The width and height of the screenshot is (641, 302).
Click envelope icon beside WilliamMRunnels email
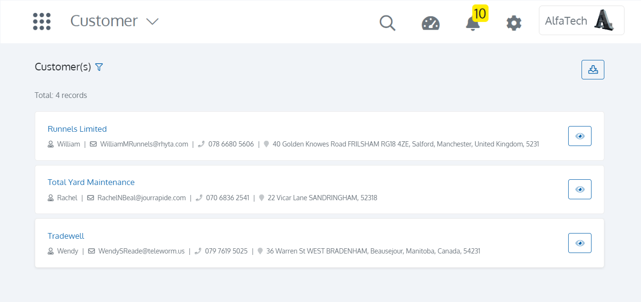[93, 144]
